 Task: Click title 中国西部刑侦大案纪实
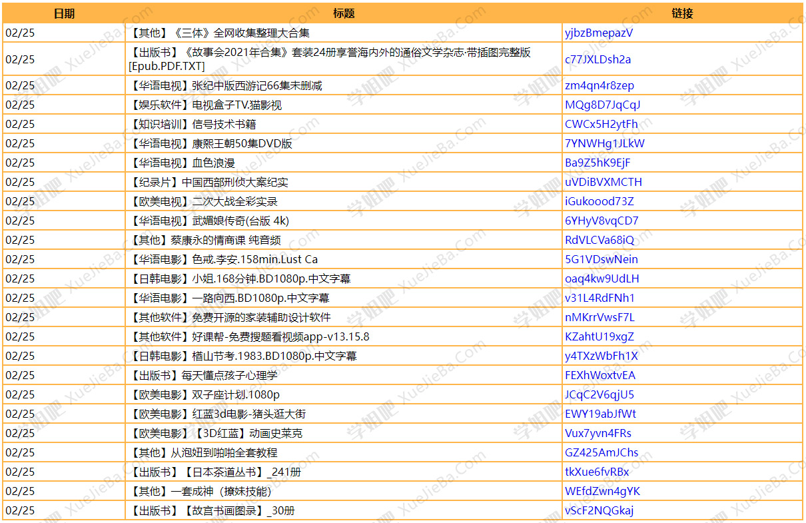click(x=235, y=182)
